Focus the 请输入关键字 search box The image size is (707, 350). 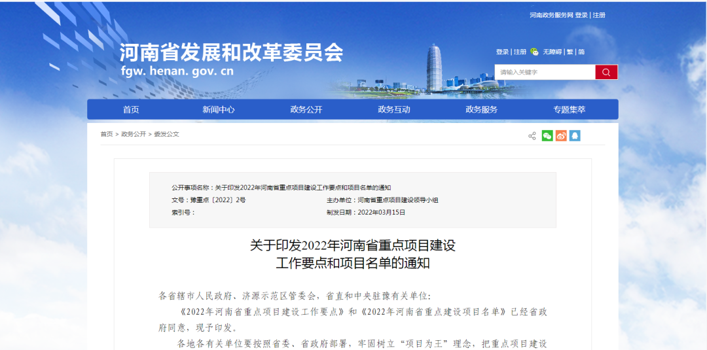(545, 72)
